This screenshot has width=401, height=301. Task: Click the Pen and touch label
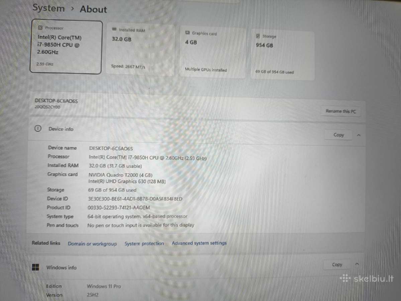63,225
